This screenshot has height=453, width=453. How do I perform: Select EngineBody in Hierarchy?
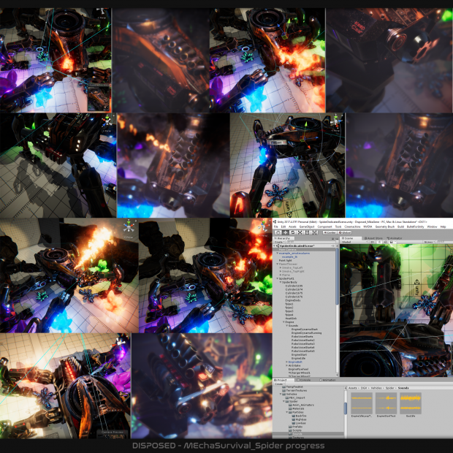pyautogui.click(x=293, y=300)
